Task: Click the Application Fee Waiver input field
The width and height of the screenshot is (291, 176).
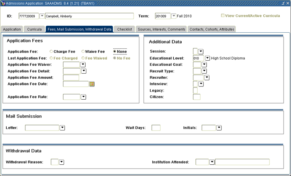Action: 71,65
